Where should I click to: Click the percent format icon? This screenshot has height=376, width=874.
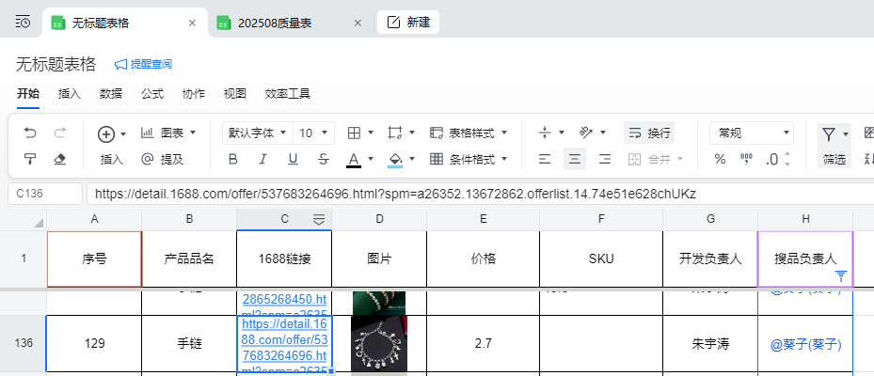(720, 159)
